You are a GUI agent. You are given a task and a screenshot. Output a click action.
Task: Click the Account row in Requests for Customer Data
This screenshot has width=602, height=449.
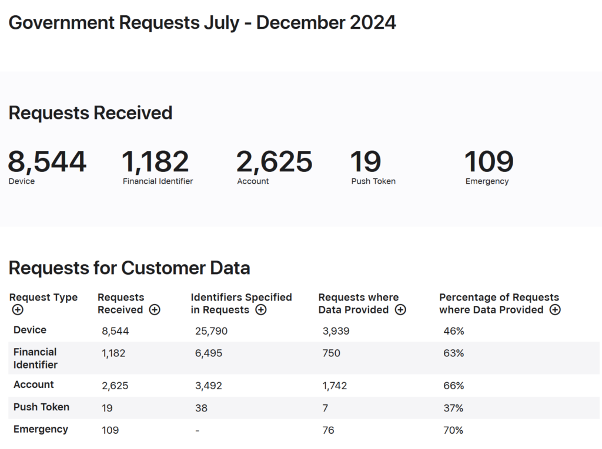tap(235, 386)
